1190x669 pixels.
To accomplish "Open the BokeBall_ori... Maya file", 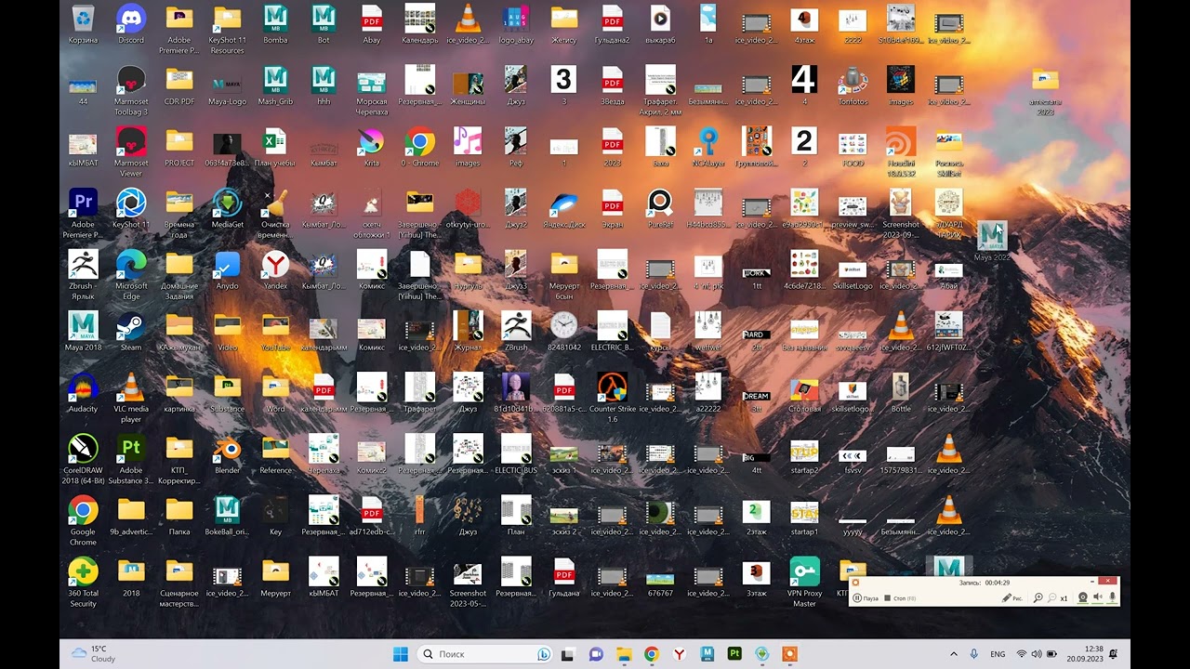I will (227, 516).
